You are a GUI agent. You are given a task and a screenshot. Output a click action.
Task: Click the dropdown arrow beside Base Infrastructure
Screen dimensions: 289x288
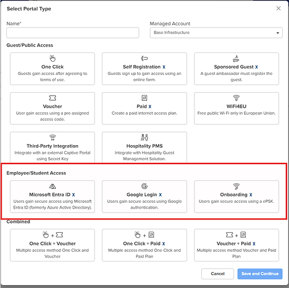pyautogui.click(x=277, y=33)
